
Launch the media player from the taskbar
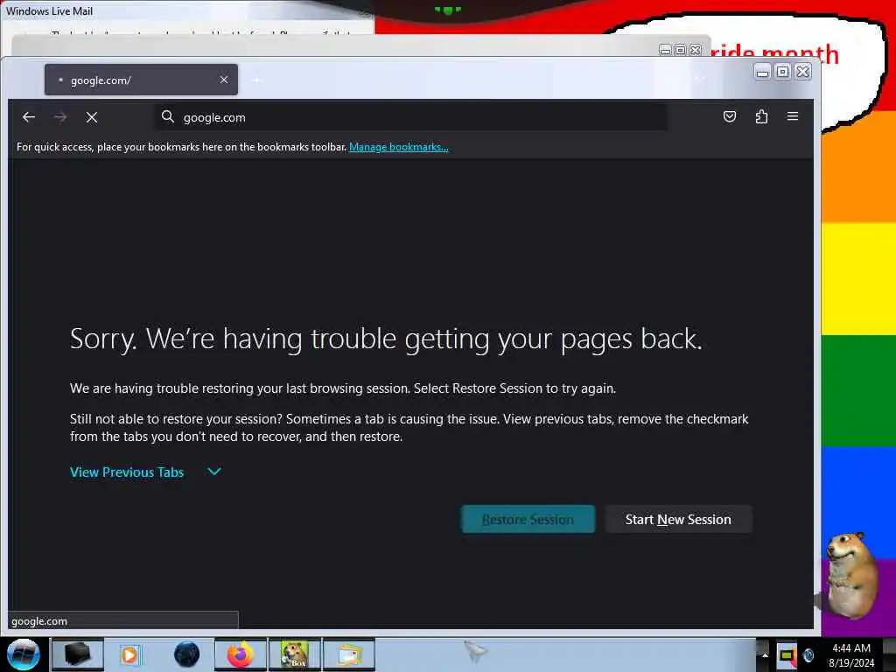(130, 654)
